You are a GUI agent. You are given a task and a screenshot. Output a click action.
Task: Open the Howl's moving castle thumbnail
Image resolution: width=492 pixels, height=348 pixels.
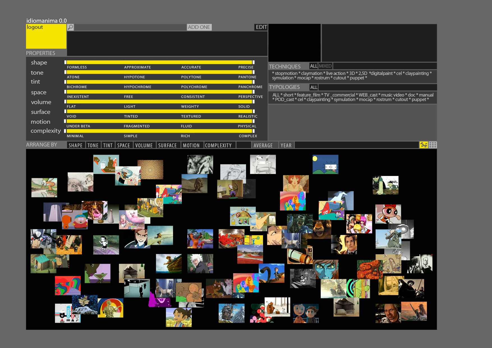(x=231, y=313)
